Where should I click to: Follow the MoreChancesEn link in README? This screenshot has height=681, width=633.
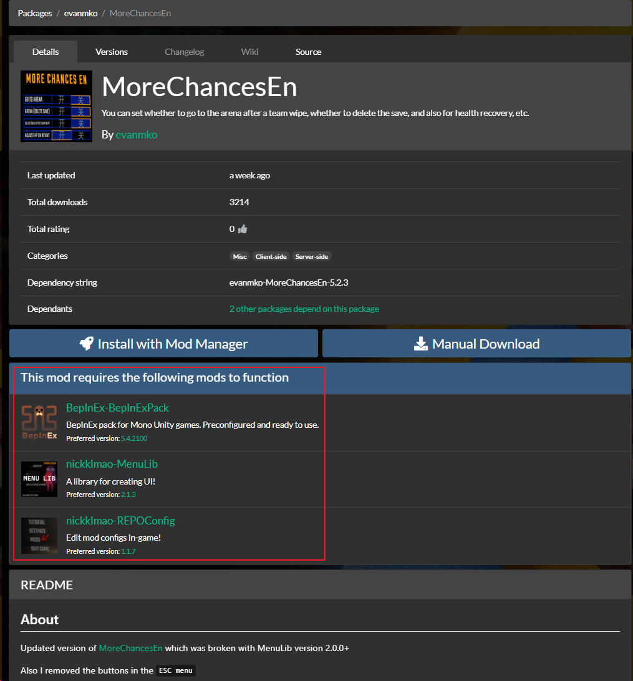point(130,648)
